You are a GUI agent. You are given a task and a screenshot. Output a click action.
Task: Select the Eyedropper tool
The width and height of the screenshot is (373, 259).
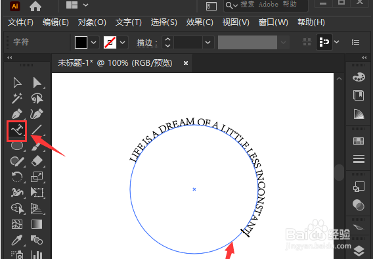click(17, 240)
